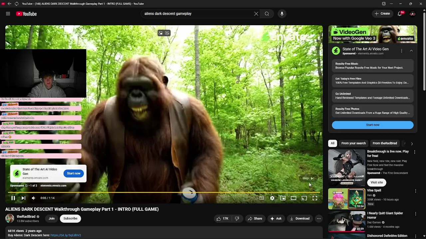Open theRadBrad channel avatar
Image resolution: width=426 pixels, height=239 pixels.
point(10,218)
